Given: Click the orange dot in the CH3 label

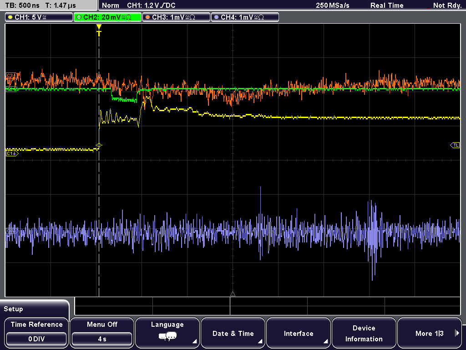Looking at the screenshot, I should pyautogui.click(x=147, y=17).
